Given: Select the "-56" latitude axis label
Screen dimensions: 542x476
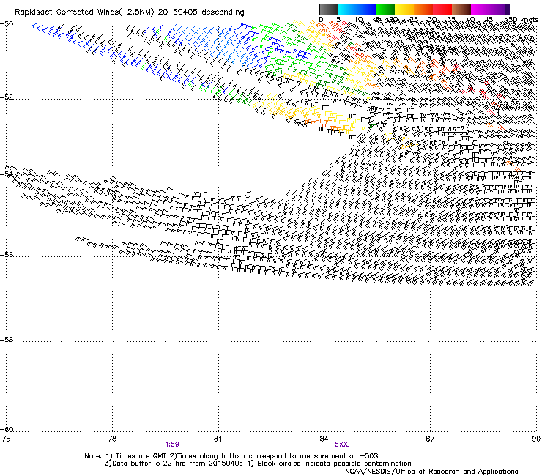Looking at the screenshot, I should pyautogui.click(x=7, y=255).
